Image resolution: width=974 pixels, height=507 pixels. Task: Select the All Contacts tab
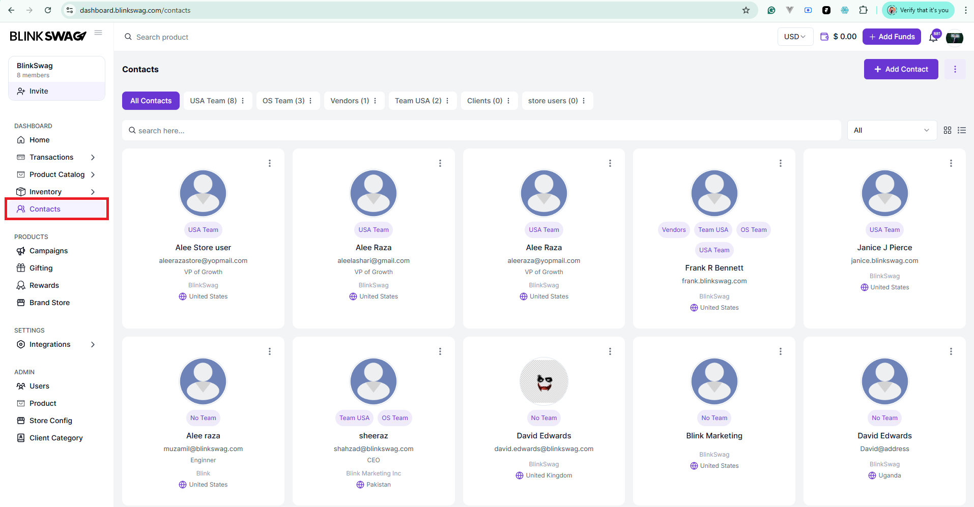[x=151, y=101]
